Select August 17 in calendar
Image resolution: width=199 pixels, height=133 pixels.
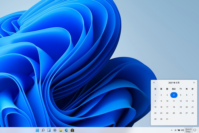pyautogui.click(x=167, y=107)
